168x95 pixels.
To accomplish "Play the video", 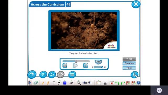I will pos(75,66).
